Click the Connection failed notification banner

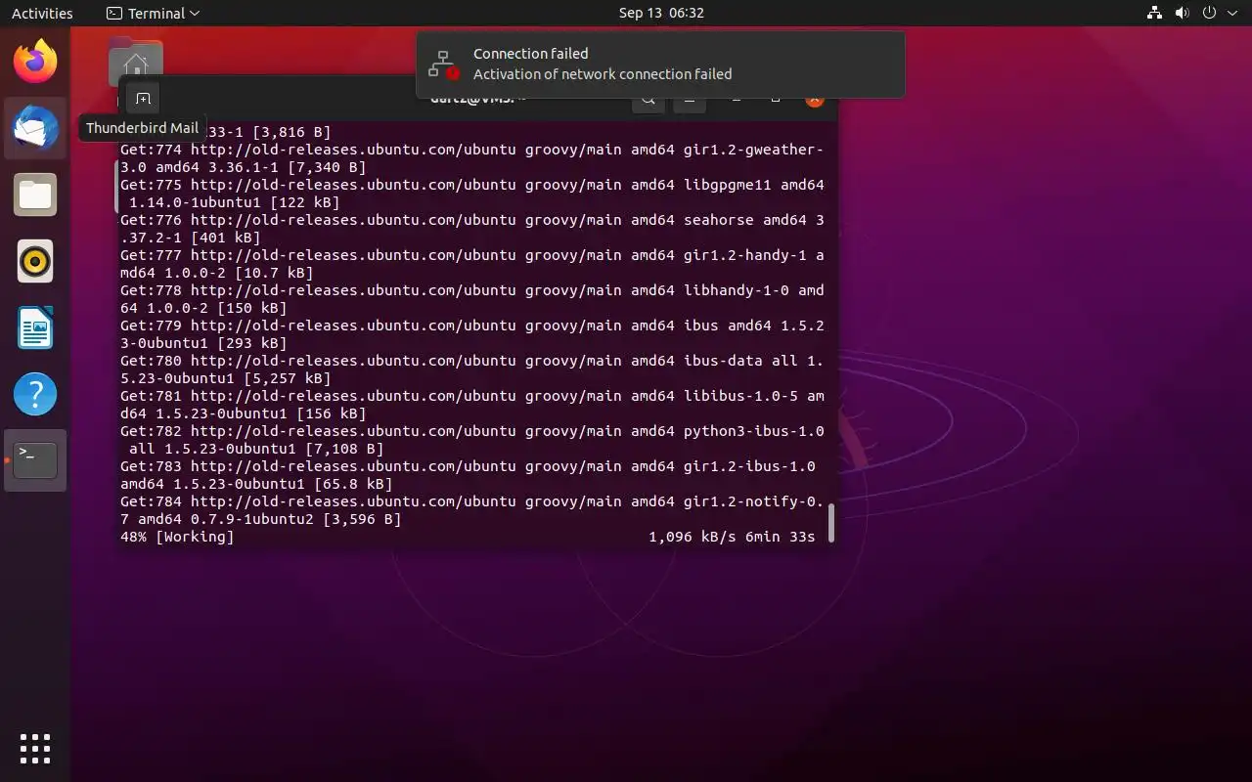pyautogui.click(x=660, y=65)
